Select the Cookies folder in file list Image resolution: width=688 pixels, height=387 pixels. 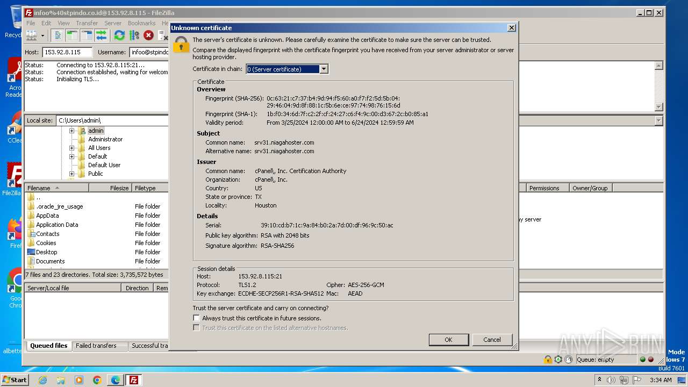click(46, 243)
